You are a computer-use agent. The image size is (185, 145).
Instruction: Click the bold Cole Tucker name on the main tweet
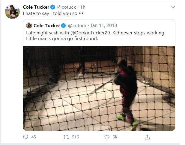coord(36,7)
